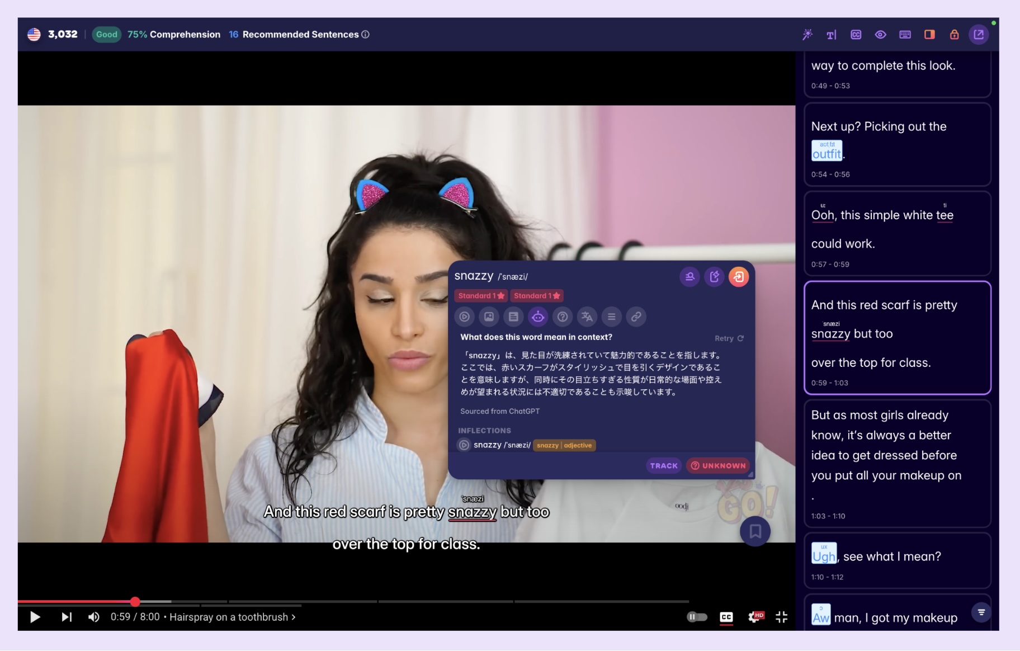Screen dimensions: 1020x651
Task: Open YouTube settings gear
Action: 755,617
